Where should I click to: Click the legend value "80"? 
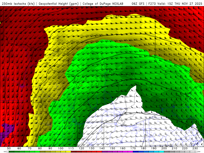coord(40,148)
